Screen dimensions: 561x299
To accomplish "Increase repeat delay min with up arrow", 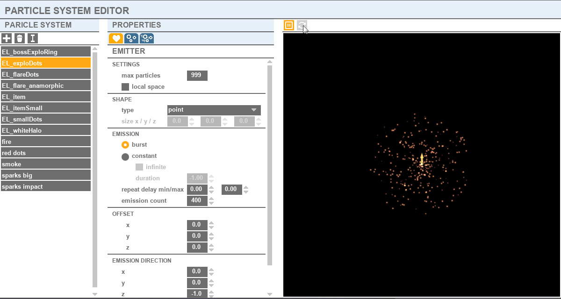I will click(x=211, y=187).
